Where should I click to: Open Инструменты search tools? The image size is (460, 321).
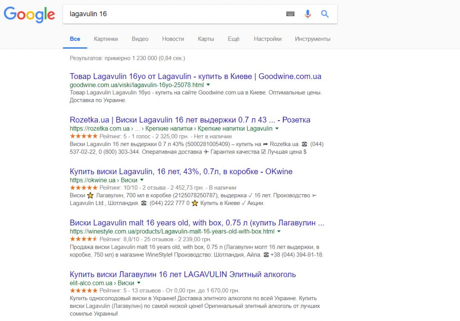[x=313, y=39]
